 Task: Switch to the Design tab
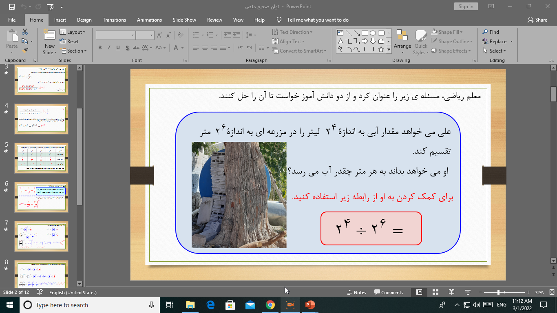[x=84, y=20]
